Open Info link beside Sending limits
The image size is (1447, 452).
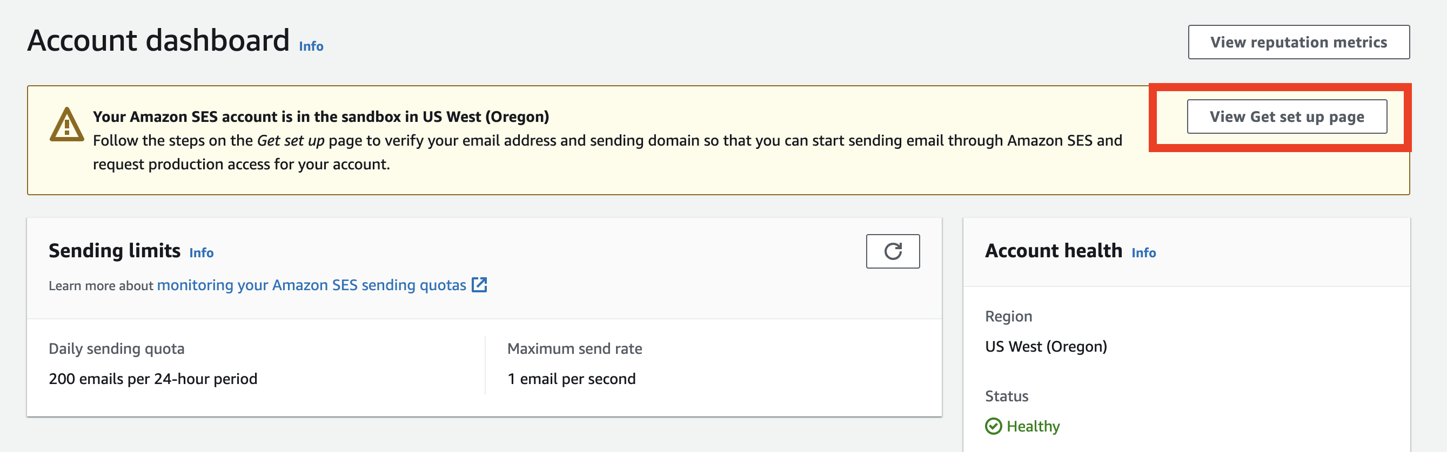201,253
